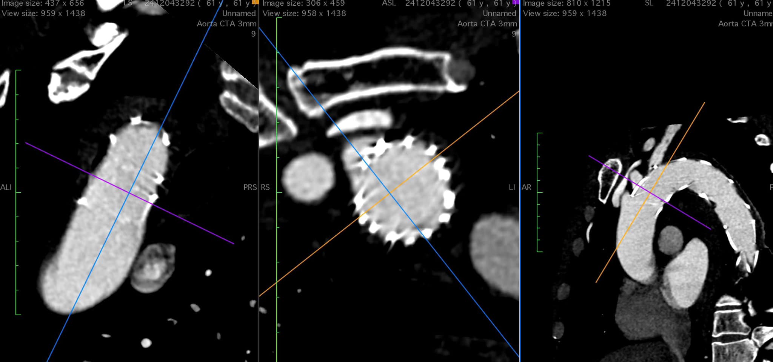
Task: Click the 'Image size: 306 x 459' annotation
Action: tap(303, 3)
